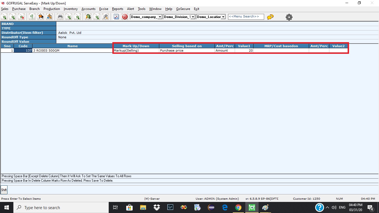This screenshot has height=213, width=379.
Task: Click the Purchase price cell
Action: [x=187, y=50]
